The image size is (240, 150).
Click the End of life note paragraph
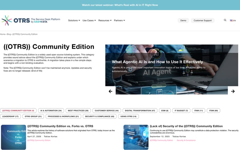coord(48,69)
